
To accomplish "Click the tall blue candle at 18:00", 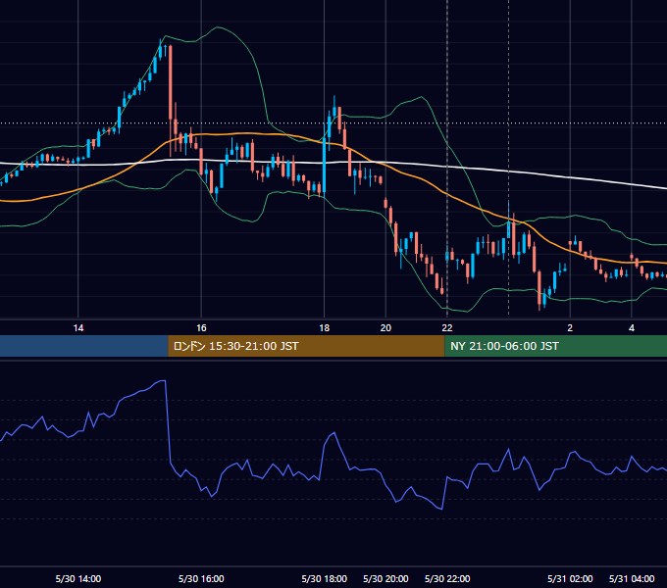I will click(324, 166).
